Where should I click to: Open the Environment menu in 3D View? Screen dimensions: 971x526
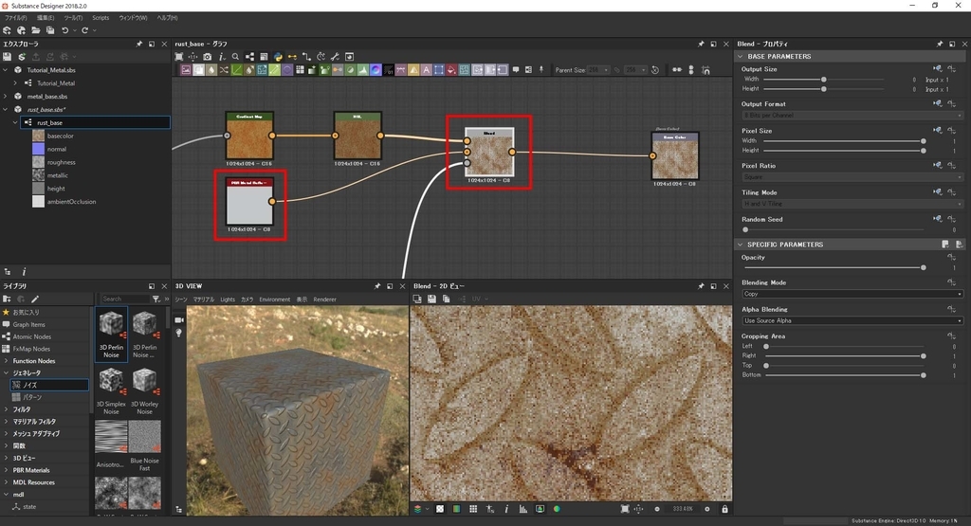click(274, 299)
